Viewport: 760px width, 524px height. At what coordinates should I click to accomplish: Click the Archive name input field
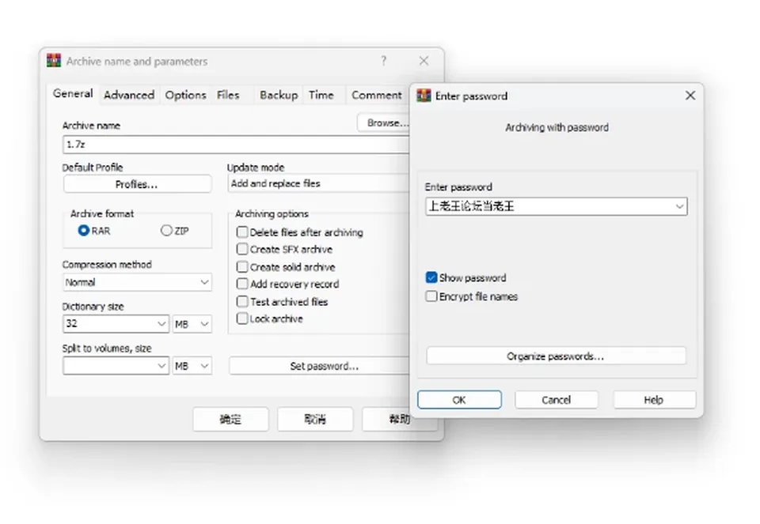237,144
